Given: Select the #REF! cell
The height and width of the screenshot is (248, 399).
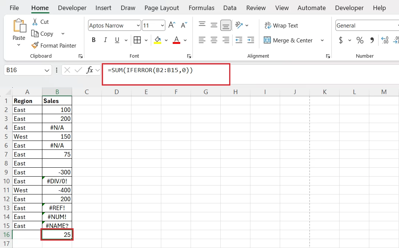Looking at the screenshot, I should [57, 208].
